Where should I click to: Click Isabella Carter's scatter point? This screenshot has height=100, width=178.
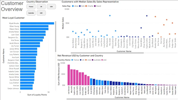pos(87,30)
